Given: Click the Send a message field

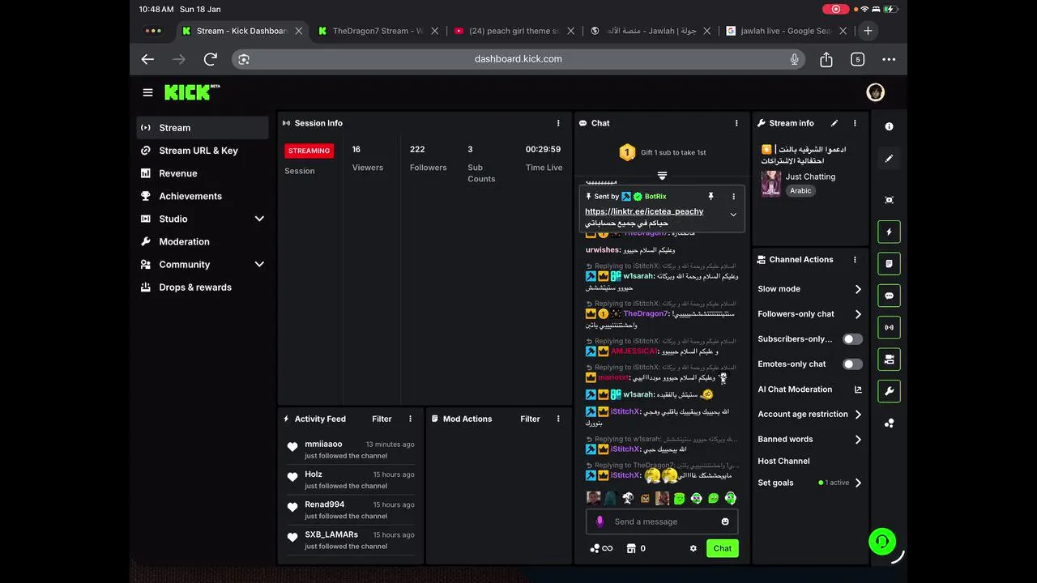Looking at the screenshot, I should (x=662, y=521).
